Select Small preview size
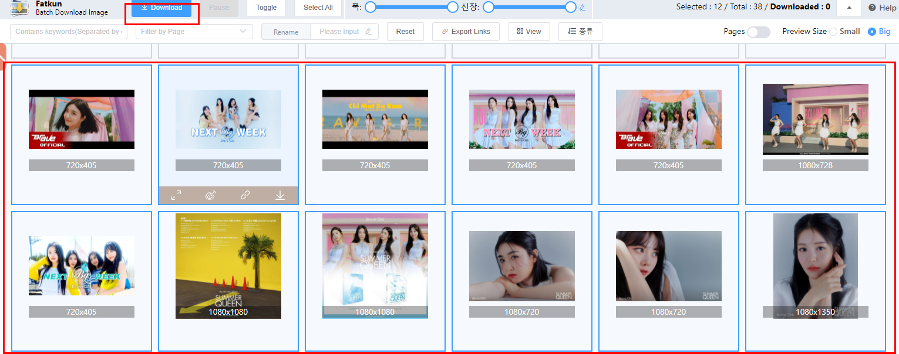This screenshot has height=354, width=899. click(844, 32)
